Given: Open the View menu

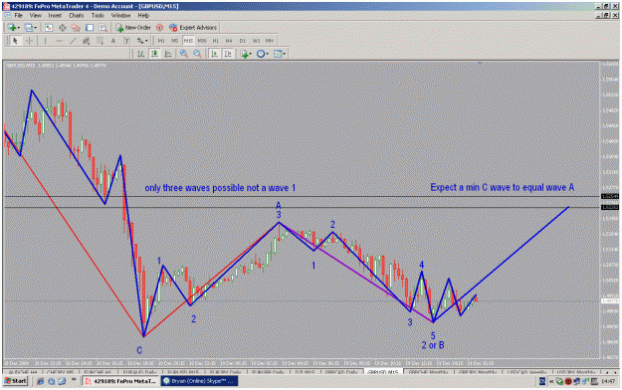Looking at the screenshot, I should point(35,16).
